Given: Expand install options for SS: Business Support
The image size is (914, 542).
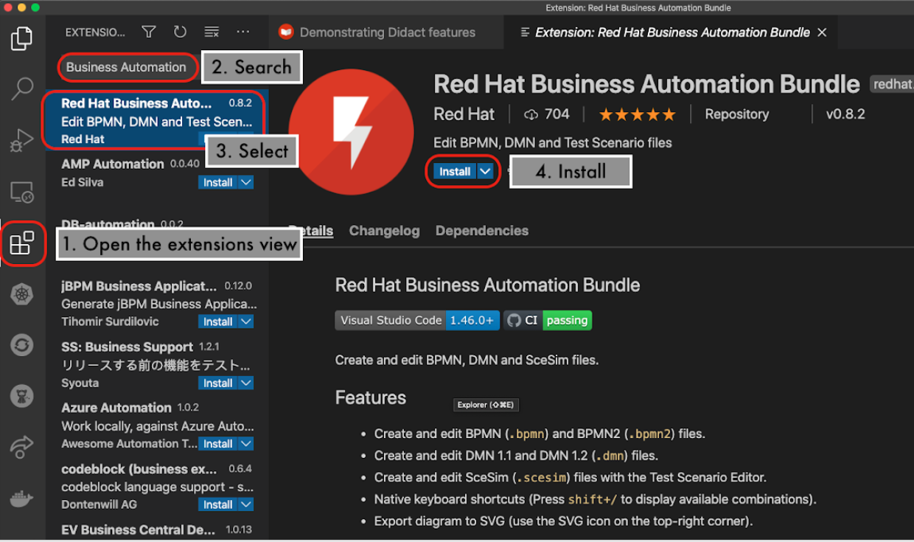Looking at the screenshot, I should tap(246, 383).
